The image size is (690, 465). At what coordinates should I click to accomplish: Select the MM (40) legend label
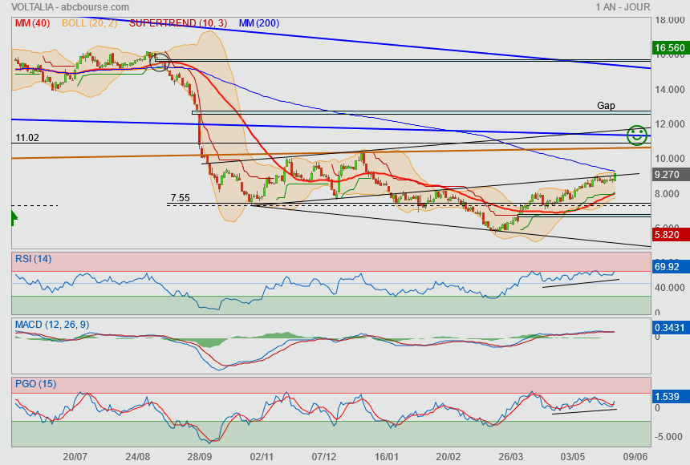pyautogui.click(x=33, y=23)
